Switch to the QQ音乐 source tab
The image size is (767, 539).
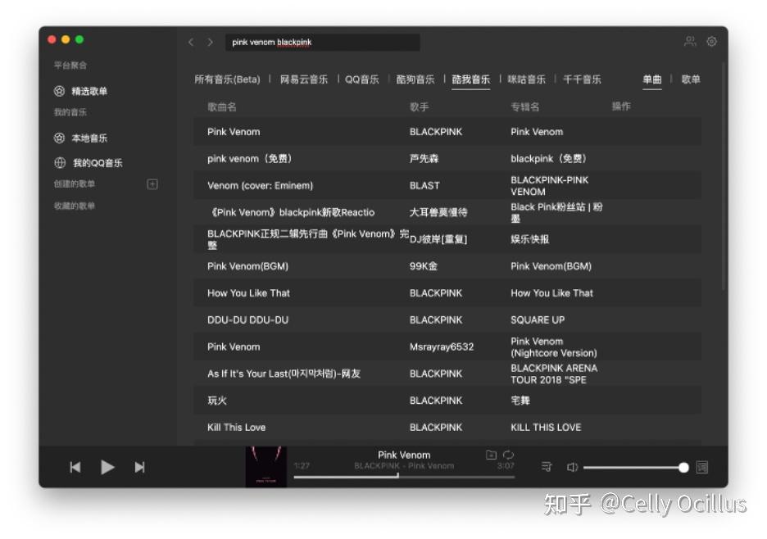361,79
